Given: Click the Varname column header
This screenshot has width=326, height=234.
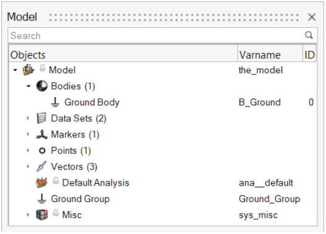Looking at the screenshot, I should coord(270,55).
